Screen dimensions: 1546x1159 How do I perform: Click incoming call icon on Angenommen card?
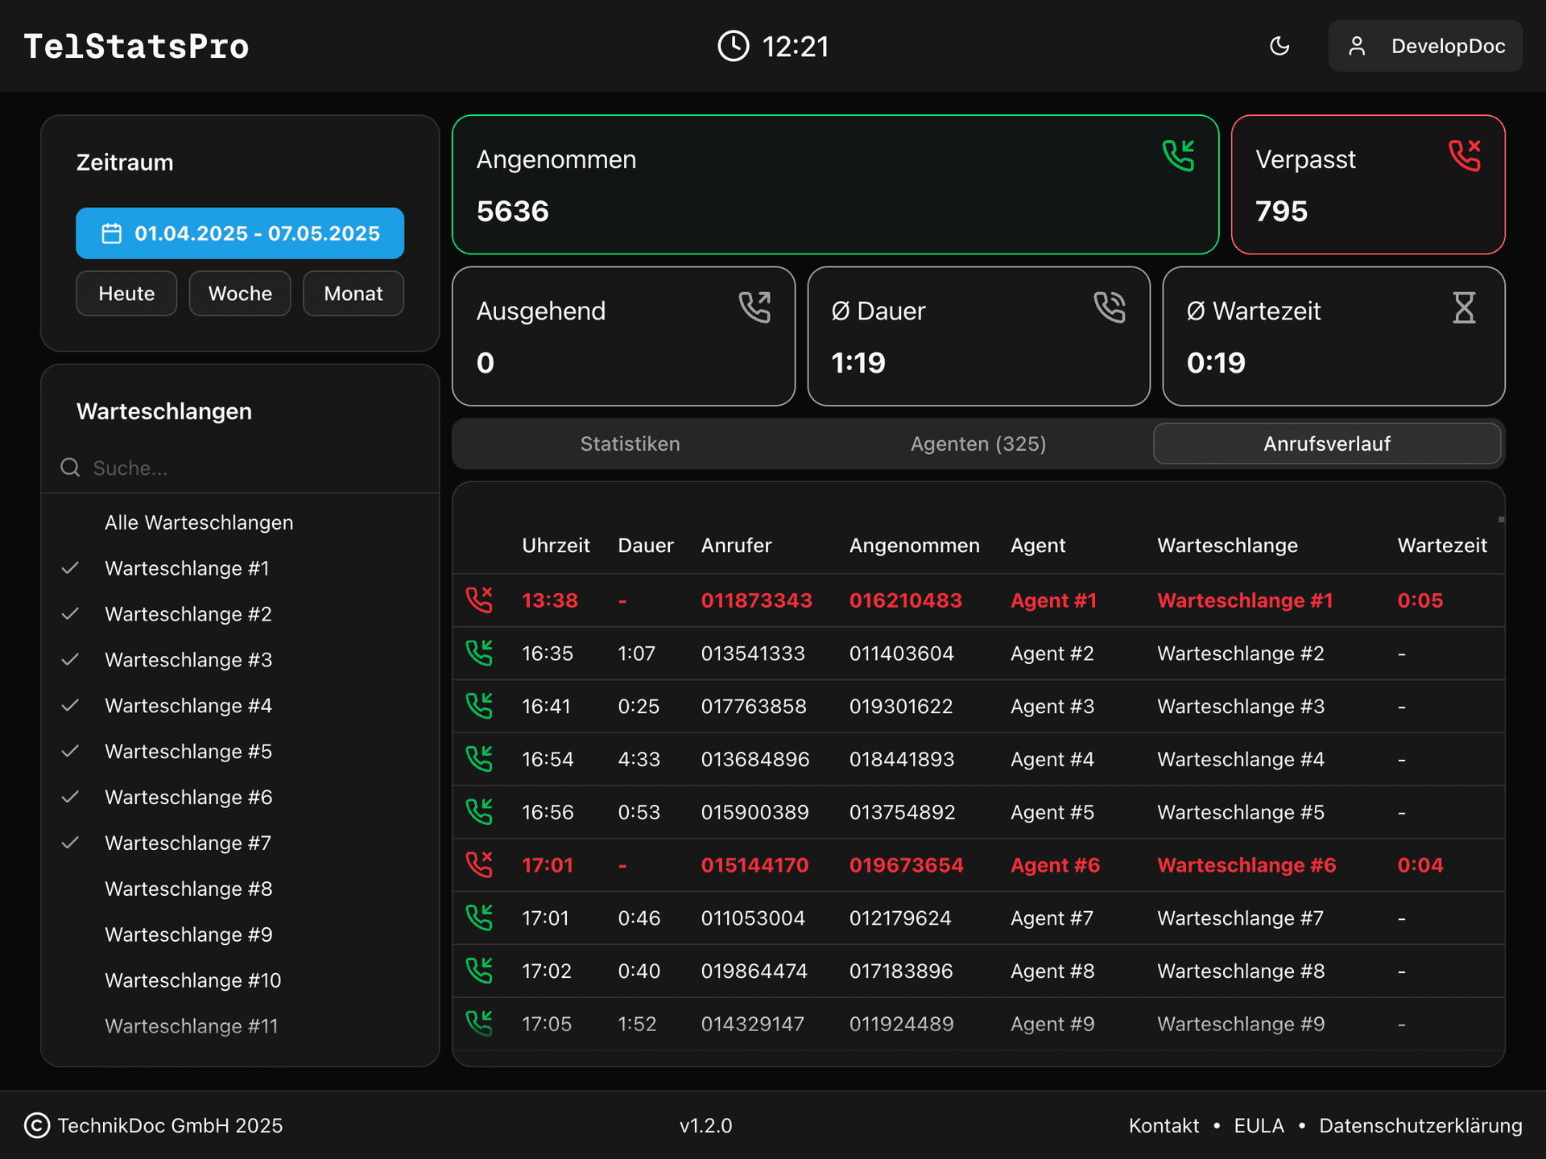point(1179,155)
